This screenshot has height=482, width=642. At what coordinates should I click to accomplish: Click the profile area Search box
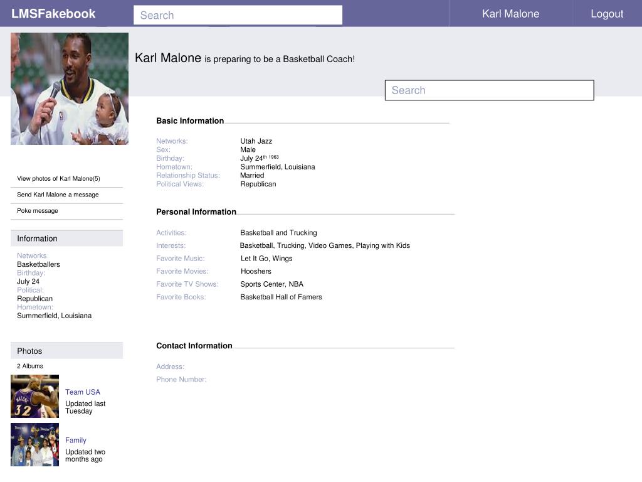coord(489,90)
